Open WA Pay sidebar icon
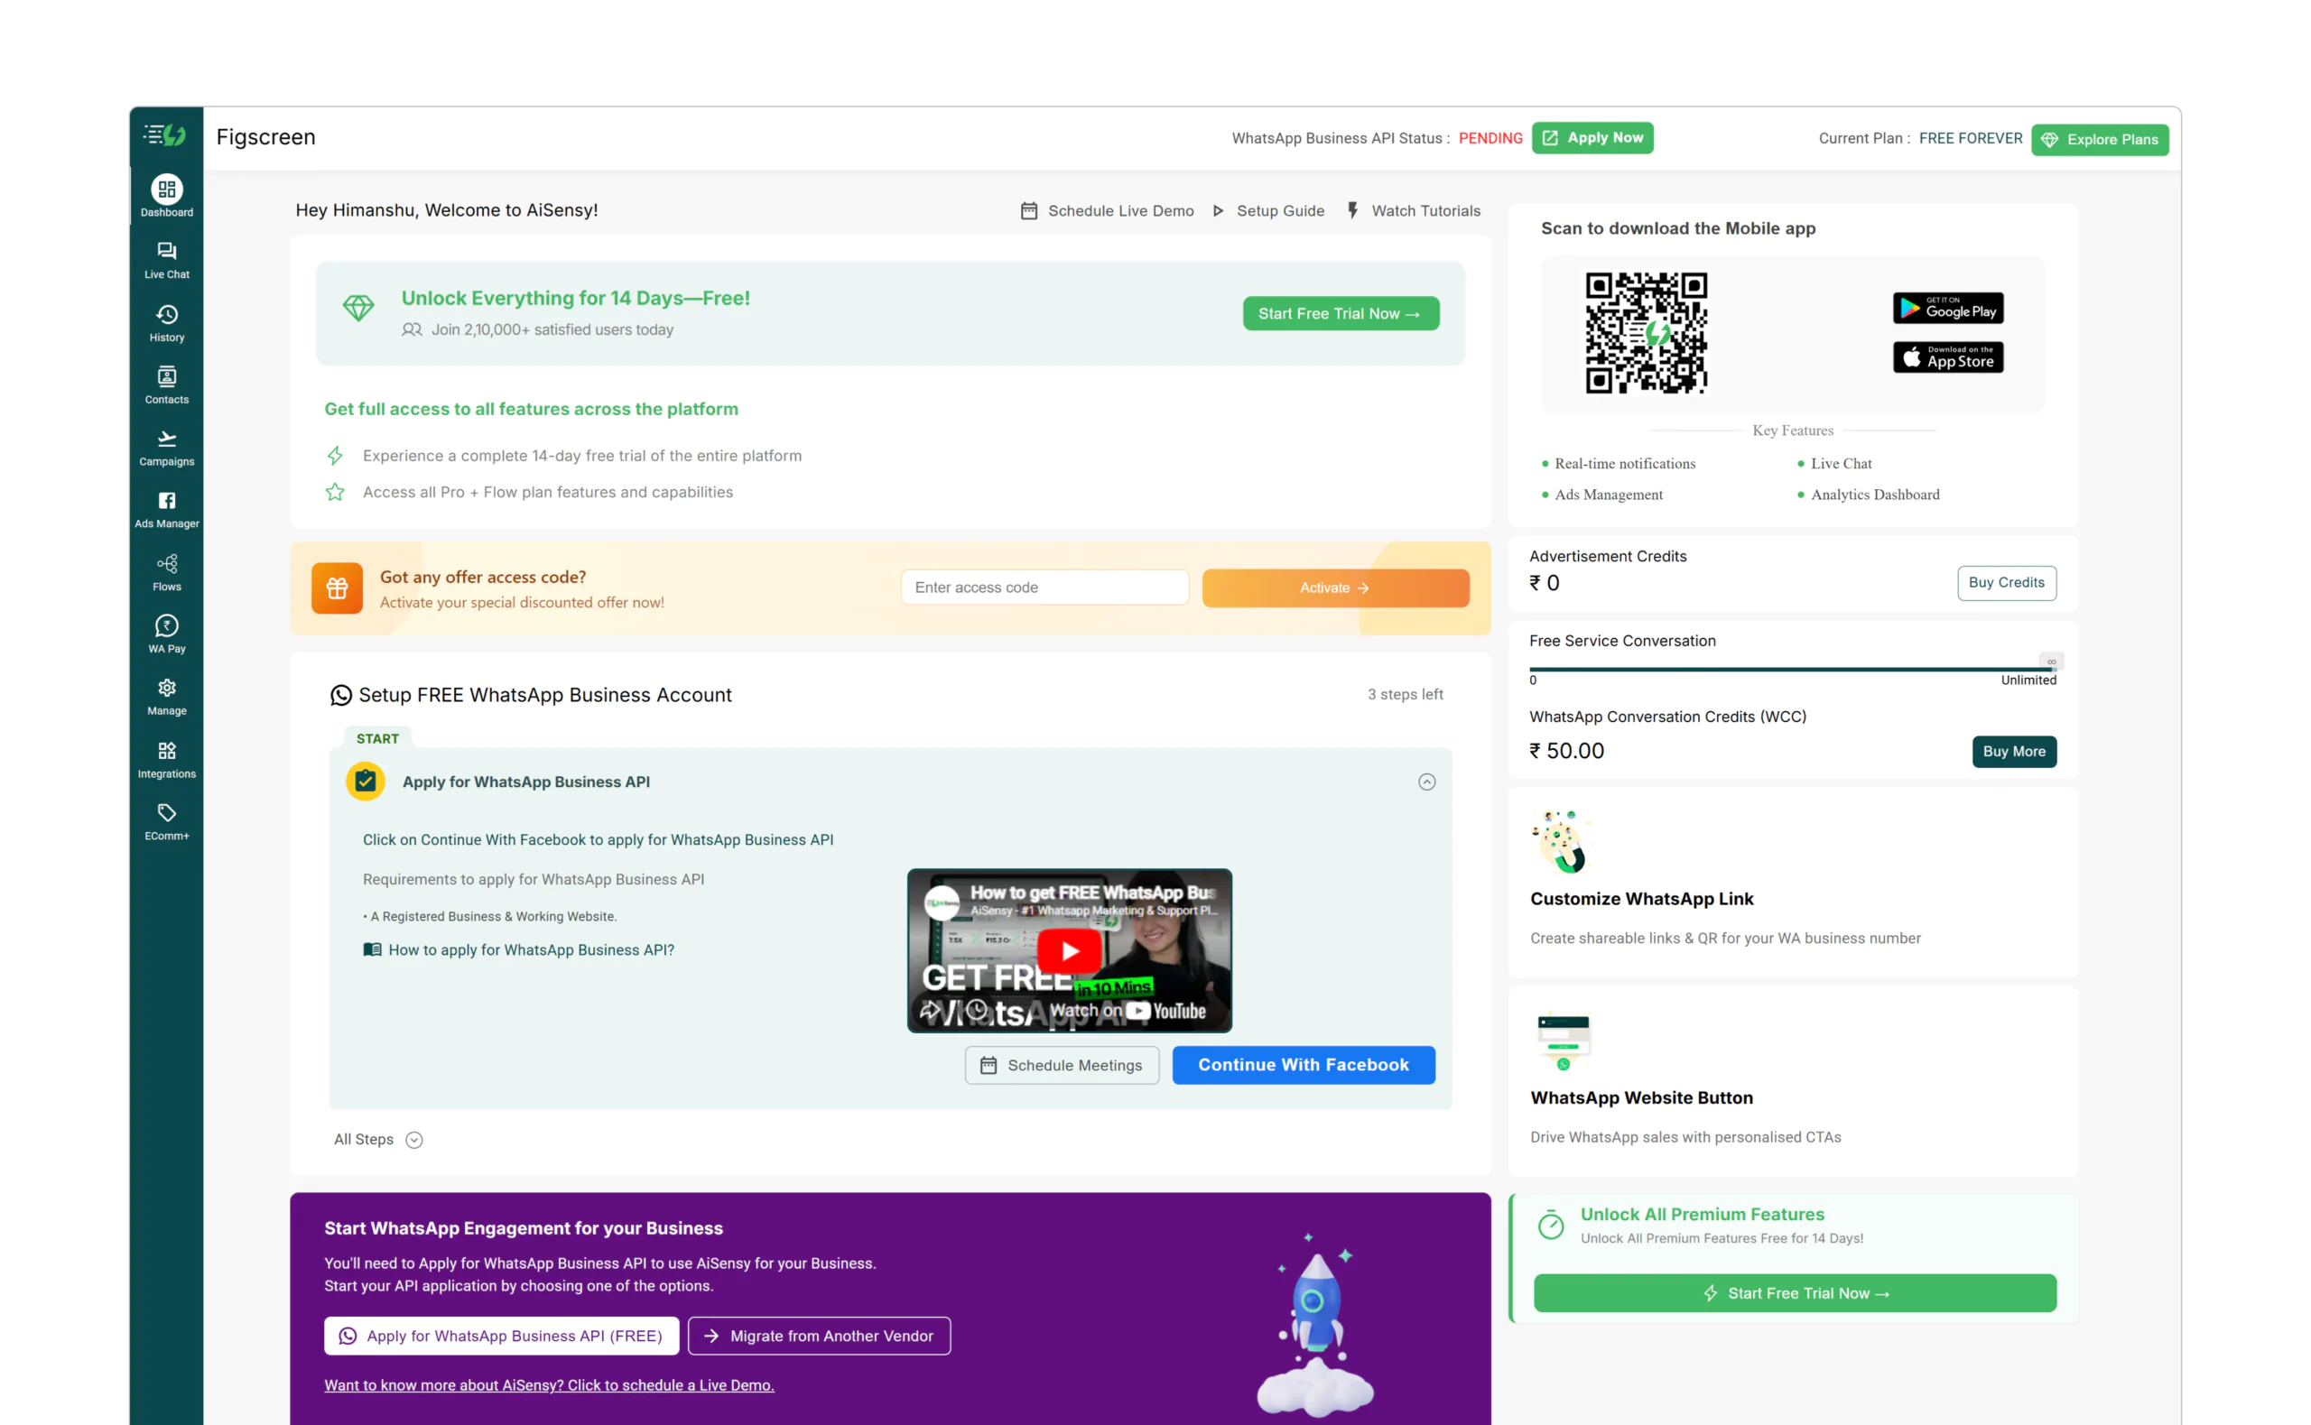The height and width of the screenshot is (1425, 2311). (167, 634)
